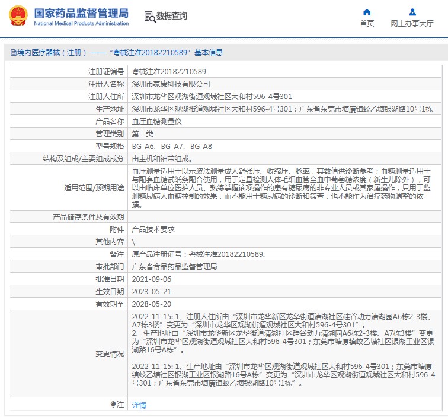The image size is (448, 417).
Task: Click the 变更情况 change history text
Action: [283, 350]
